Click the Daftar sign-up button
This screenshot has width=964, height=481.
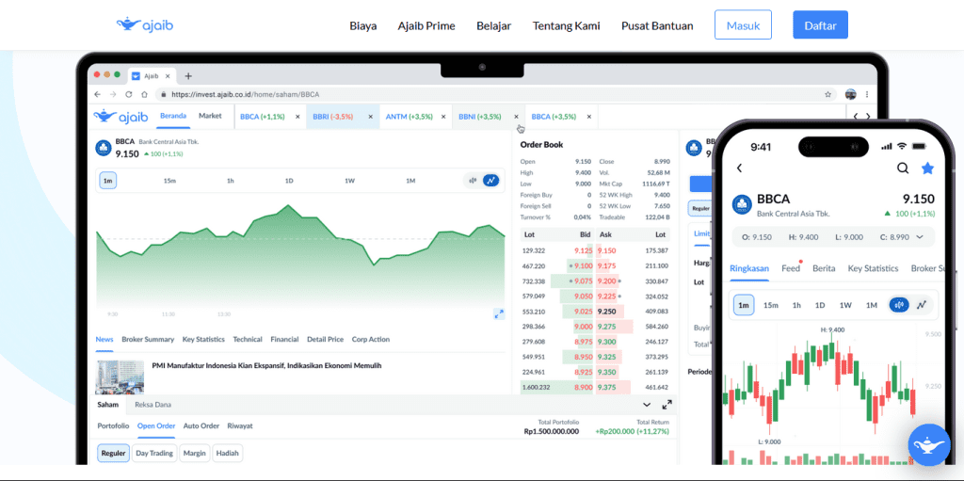pyautogui.click(x=820, y=25)
